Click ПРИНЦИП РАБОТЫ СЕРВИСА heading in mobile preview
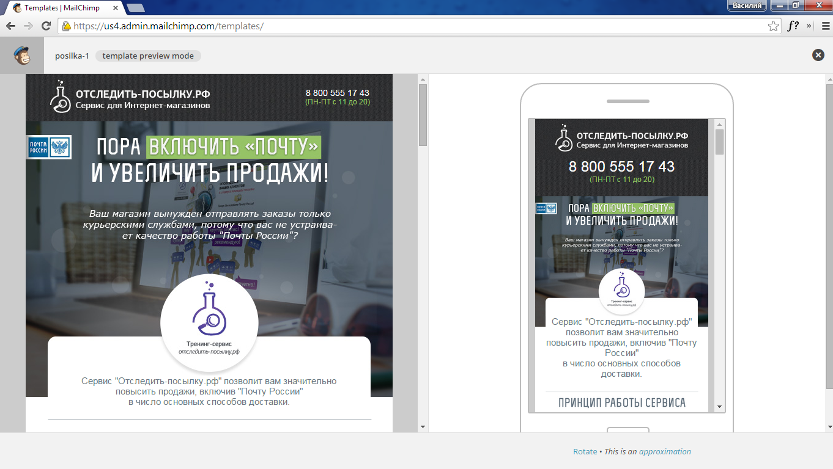 (x=622, y=402)
